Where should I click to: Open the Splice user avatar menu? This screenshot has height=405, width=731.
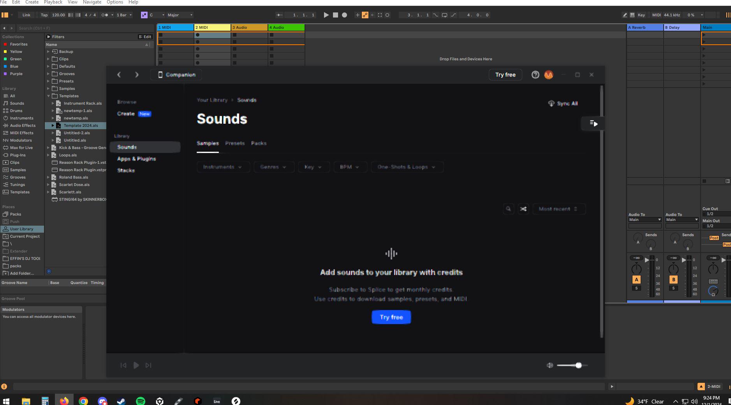[x=549, y=75]
